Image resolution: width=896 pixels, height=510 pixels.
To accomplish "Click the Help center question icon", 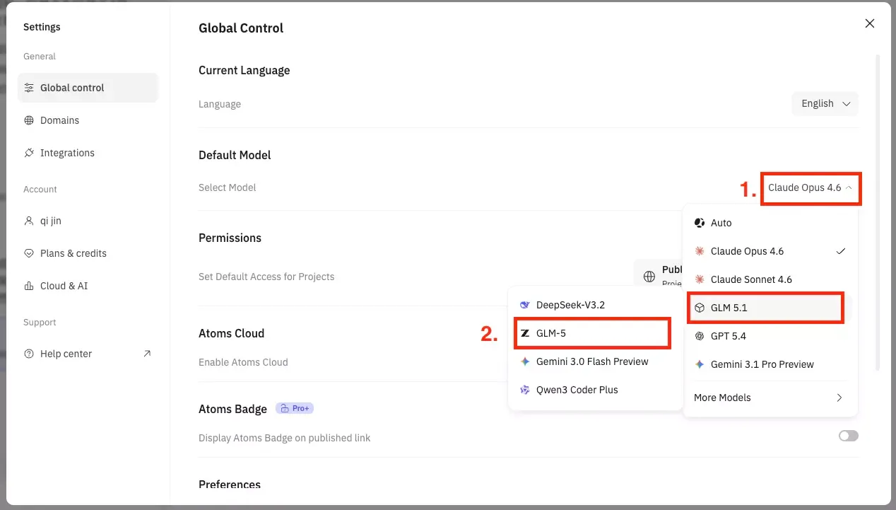I will tap(29, 354).
